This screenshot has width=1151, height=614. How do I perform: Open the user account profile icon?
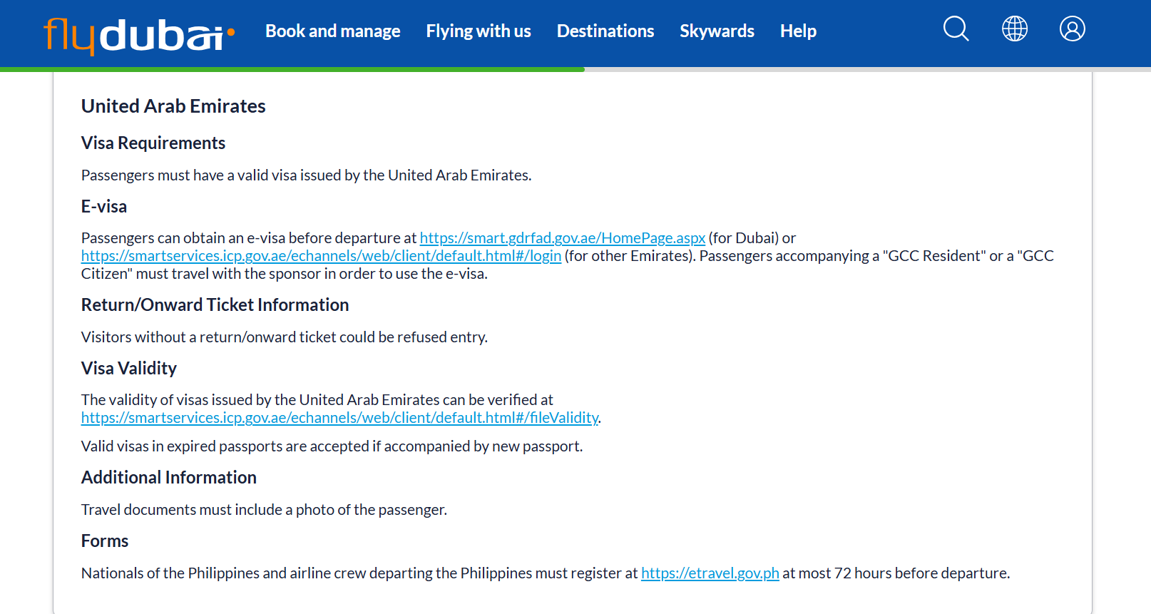(x=1072, y=29)
